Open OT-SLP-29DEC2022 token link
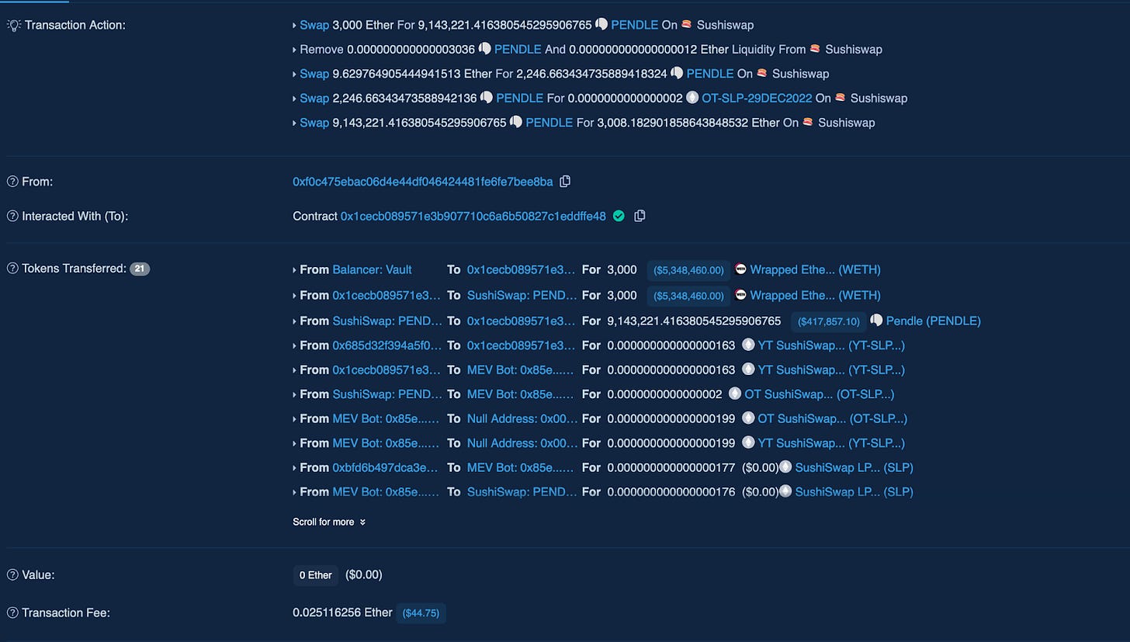 coord(757,98)
